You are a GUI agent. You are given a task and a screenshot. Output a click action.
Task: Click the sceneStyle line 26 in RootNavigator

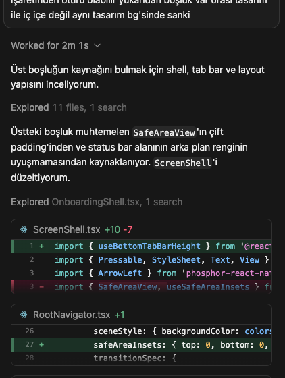(x=142, y=331)
